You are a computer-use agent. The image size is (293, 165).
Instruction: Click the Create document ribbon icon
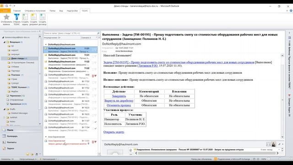33,17
